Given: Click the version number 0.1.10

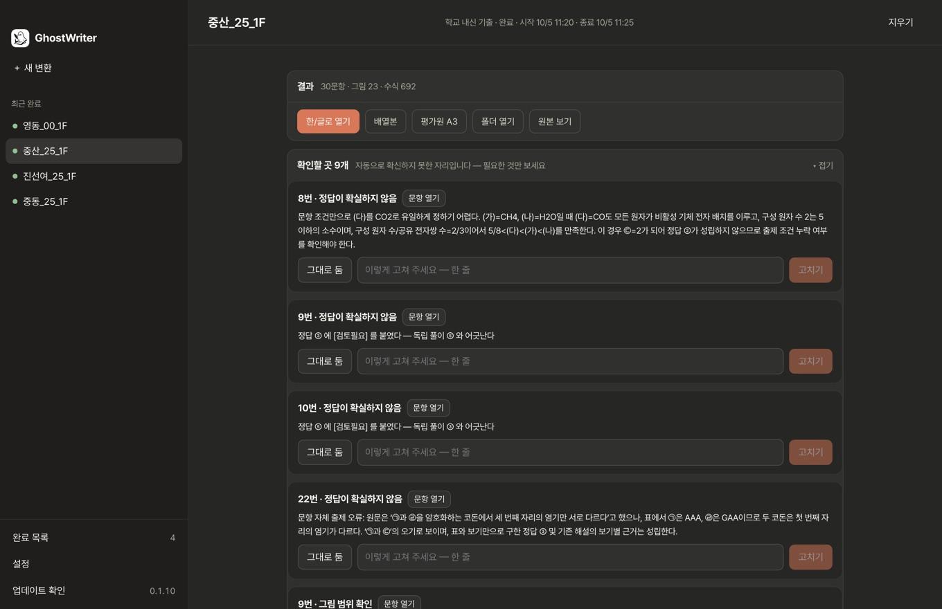Looking at the screenshot, I should 162,591.
